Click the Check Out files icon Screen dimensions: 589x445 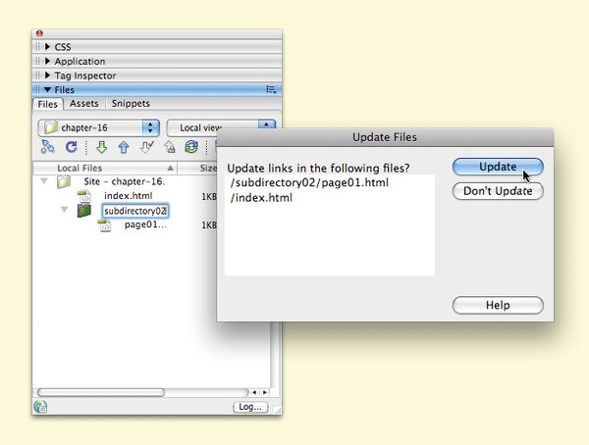point(146,148)
